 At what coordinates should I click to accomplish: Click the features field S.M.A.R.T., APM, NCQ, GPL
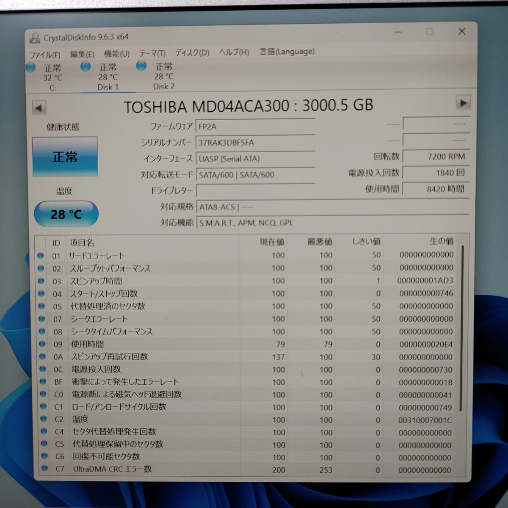coord(333,223)
